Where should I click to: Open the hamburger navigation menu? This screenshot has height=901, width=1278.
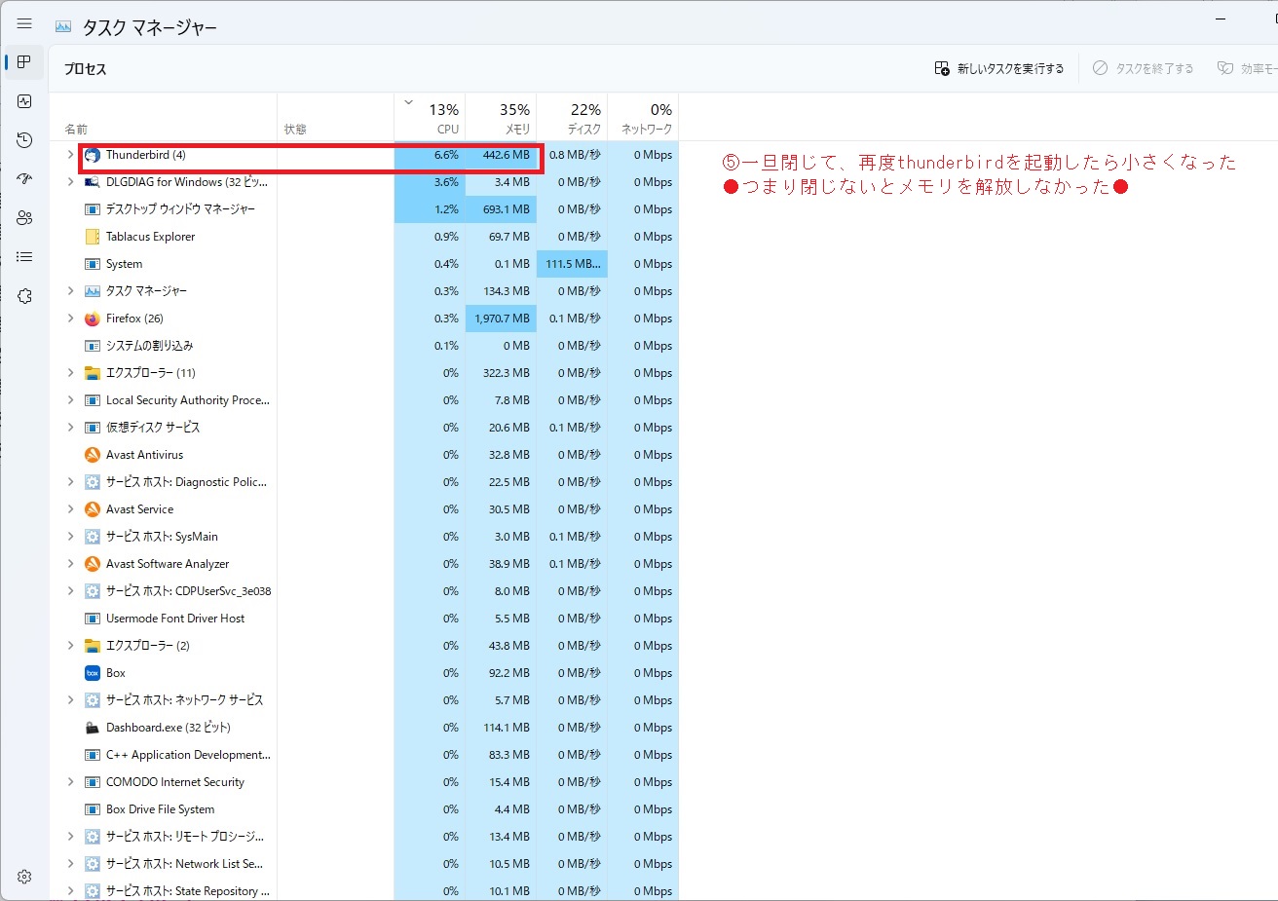coord(24,24)
